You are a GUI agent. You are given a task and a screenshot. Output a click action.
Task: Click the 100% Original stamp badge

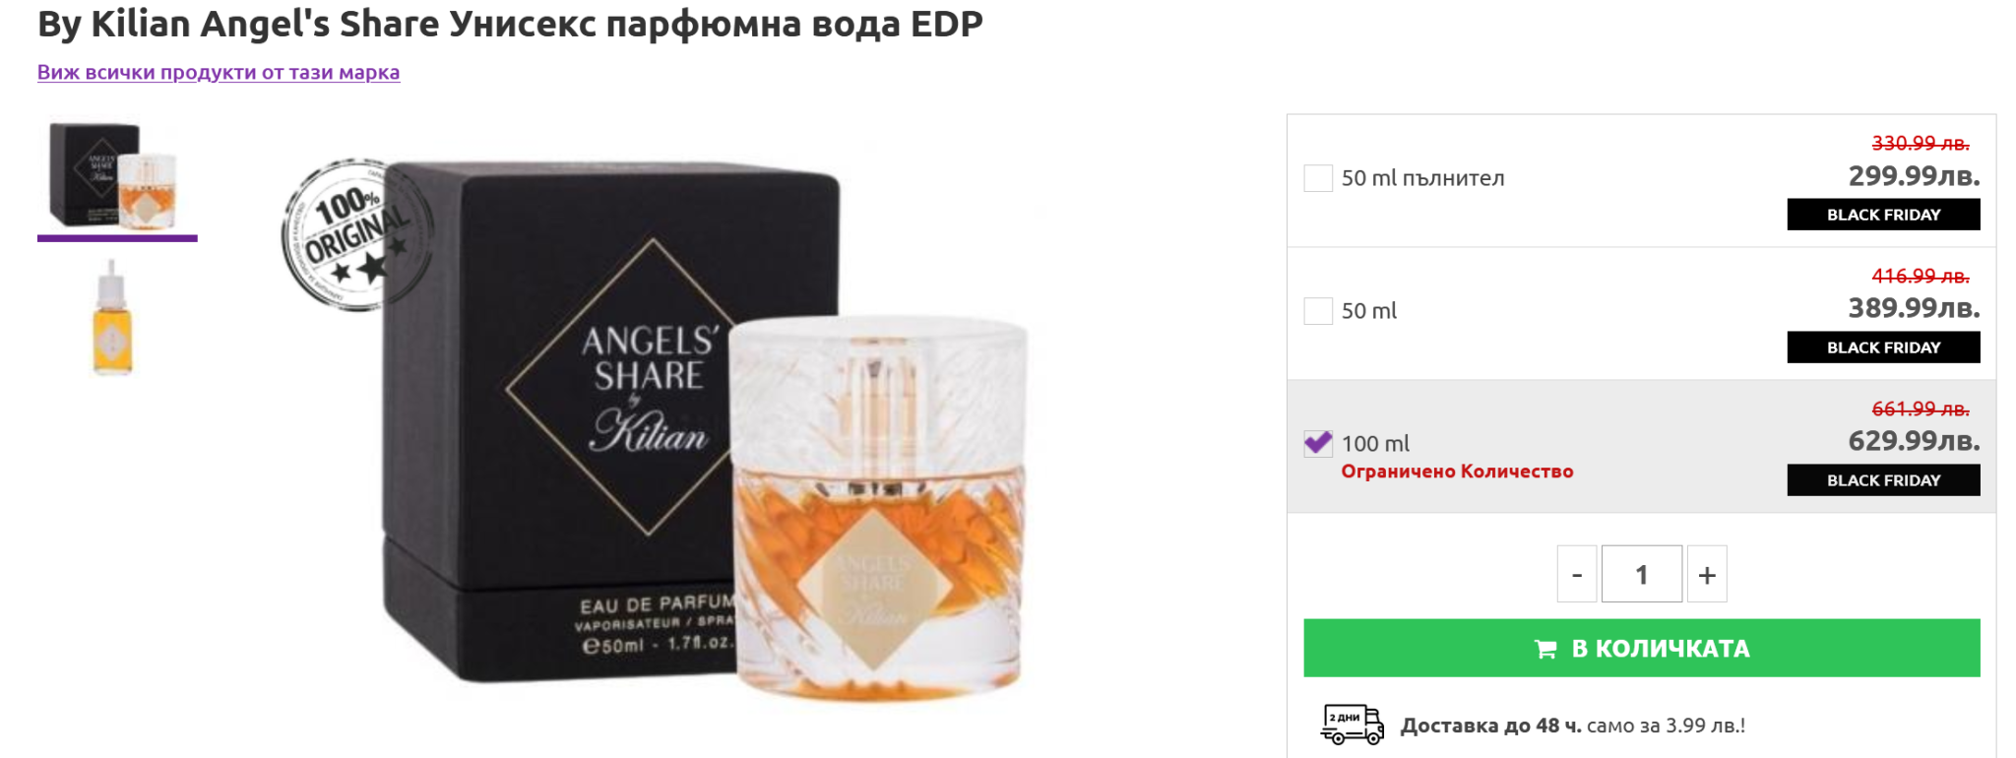tap(356, 235)
